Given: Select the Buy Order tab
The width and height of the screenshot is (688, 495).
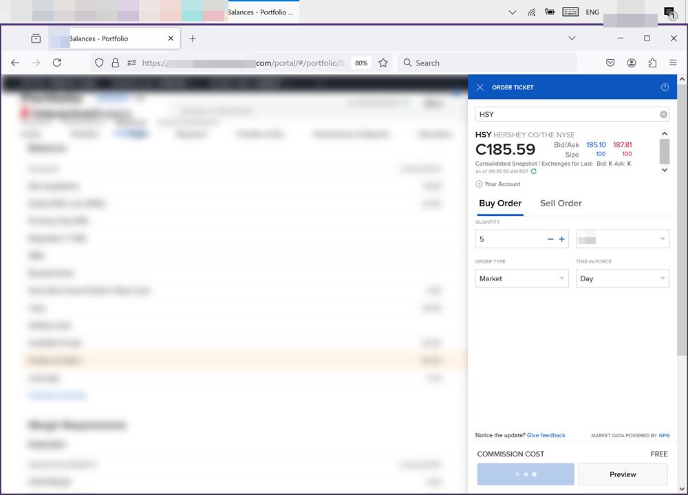Looking at the screenshot, I should 500,203.
